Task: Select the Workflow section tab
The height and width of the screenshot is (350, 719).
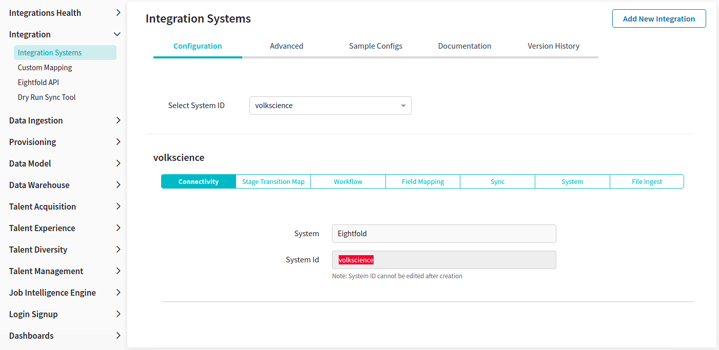Action: pyautogui.click(x=348, y=181)
